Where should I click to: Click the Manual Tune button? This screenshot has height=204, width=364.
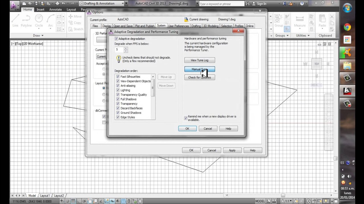[x=199, y=69]
